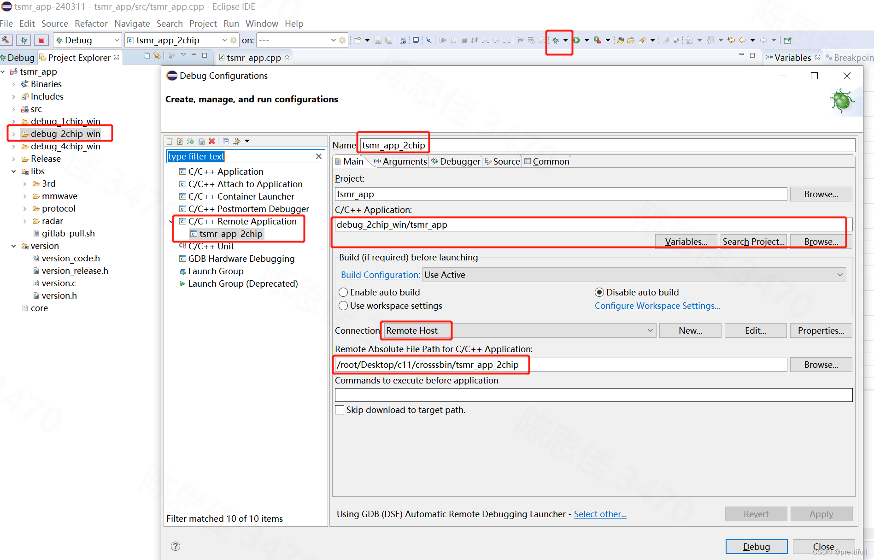874x560 pixels.
Task: Open the Debug launch mode dropdown
Action: (117, 40)
